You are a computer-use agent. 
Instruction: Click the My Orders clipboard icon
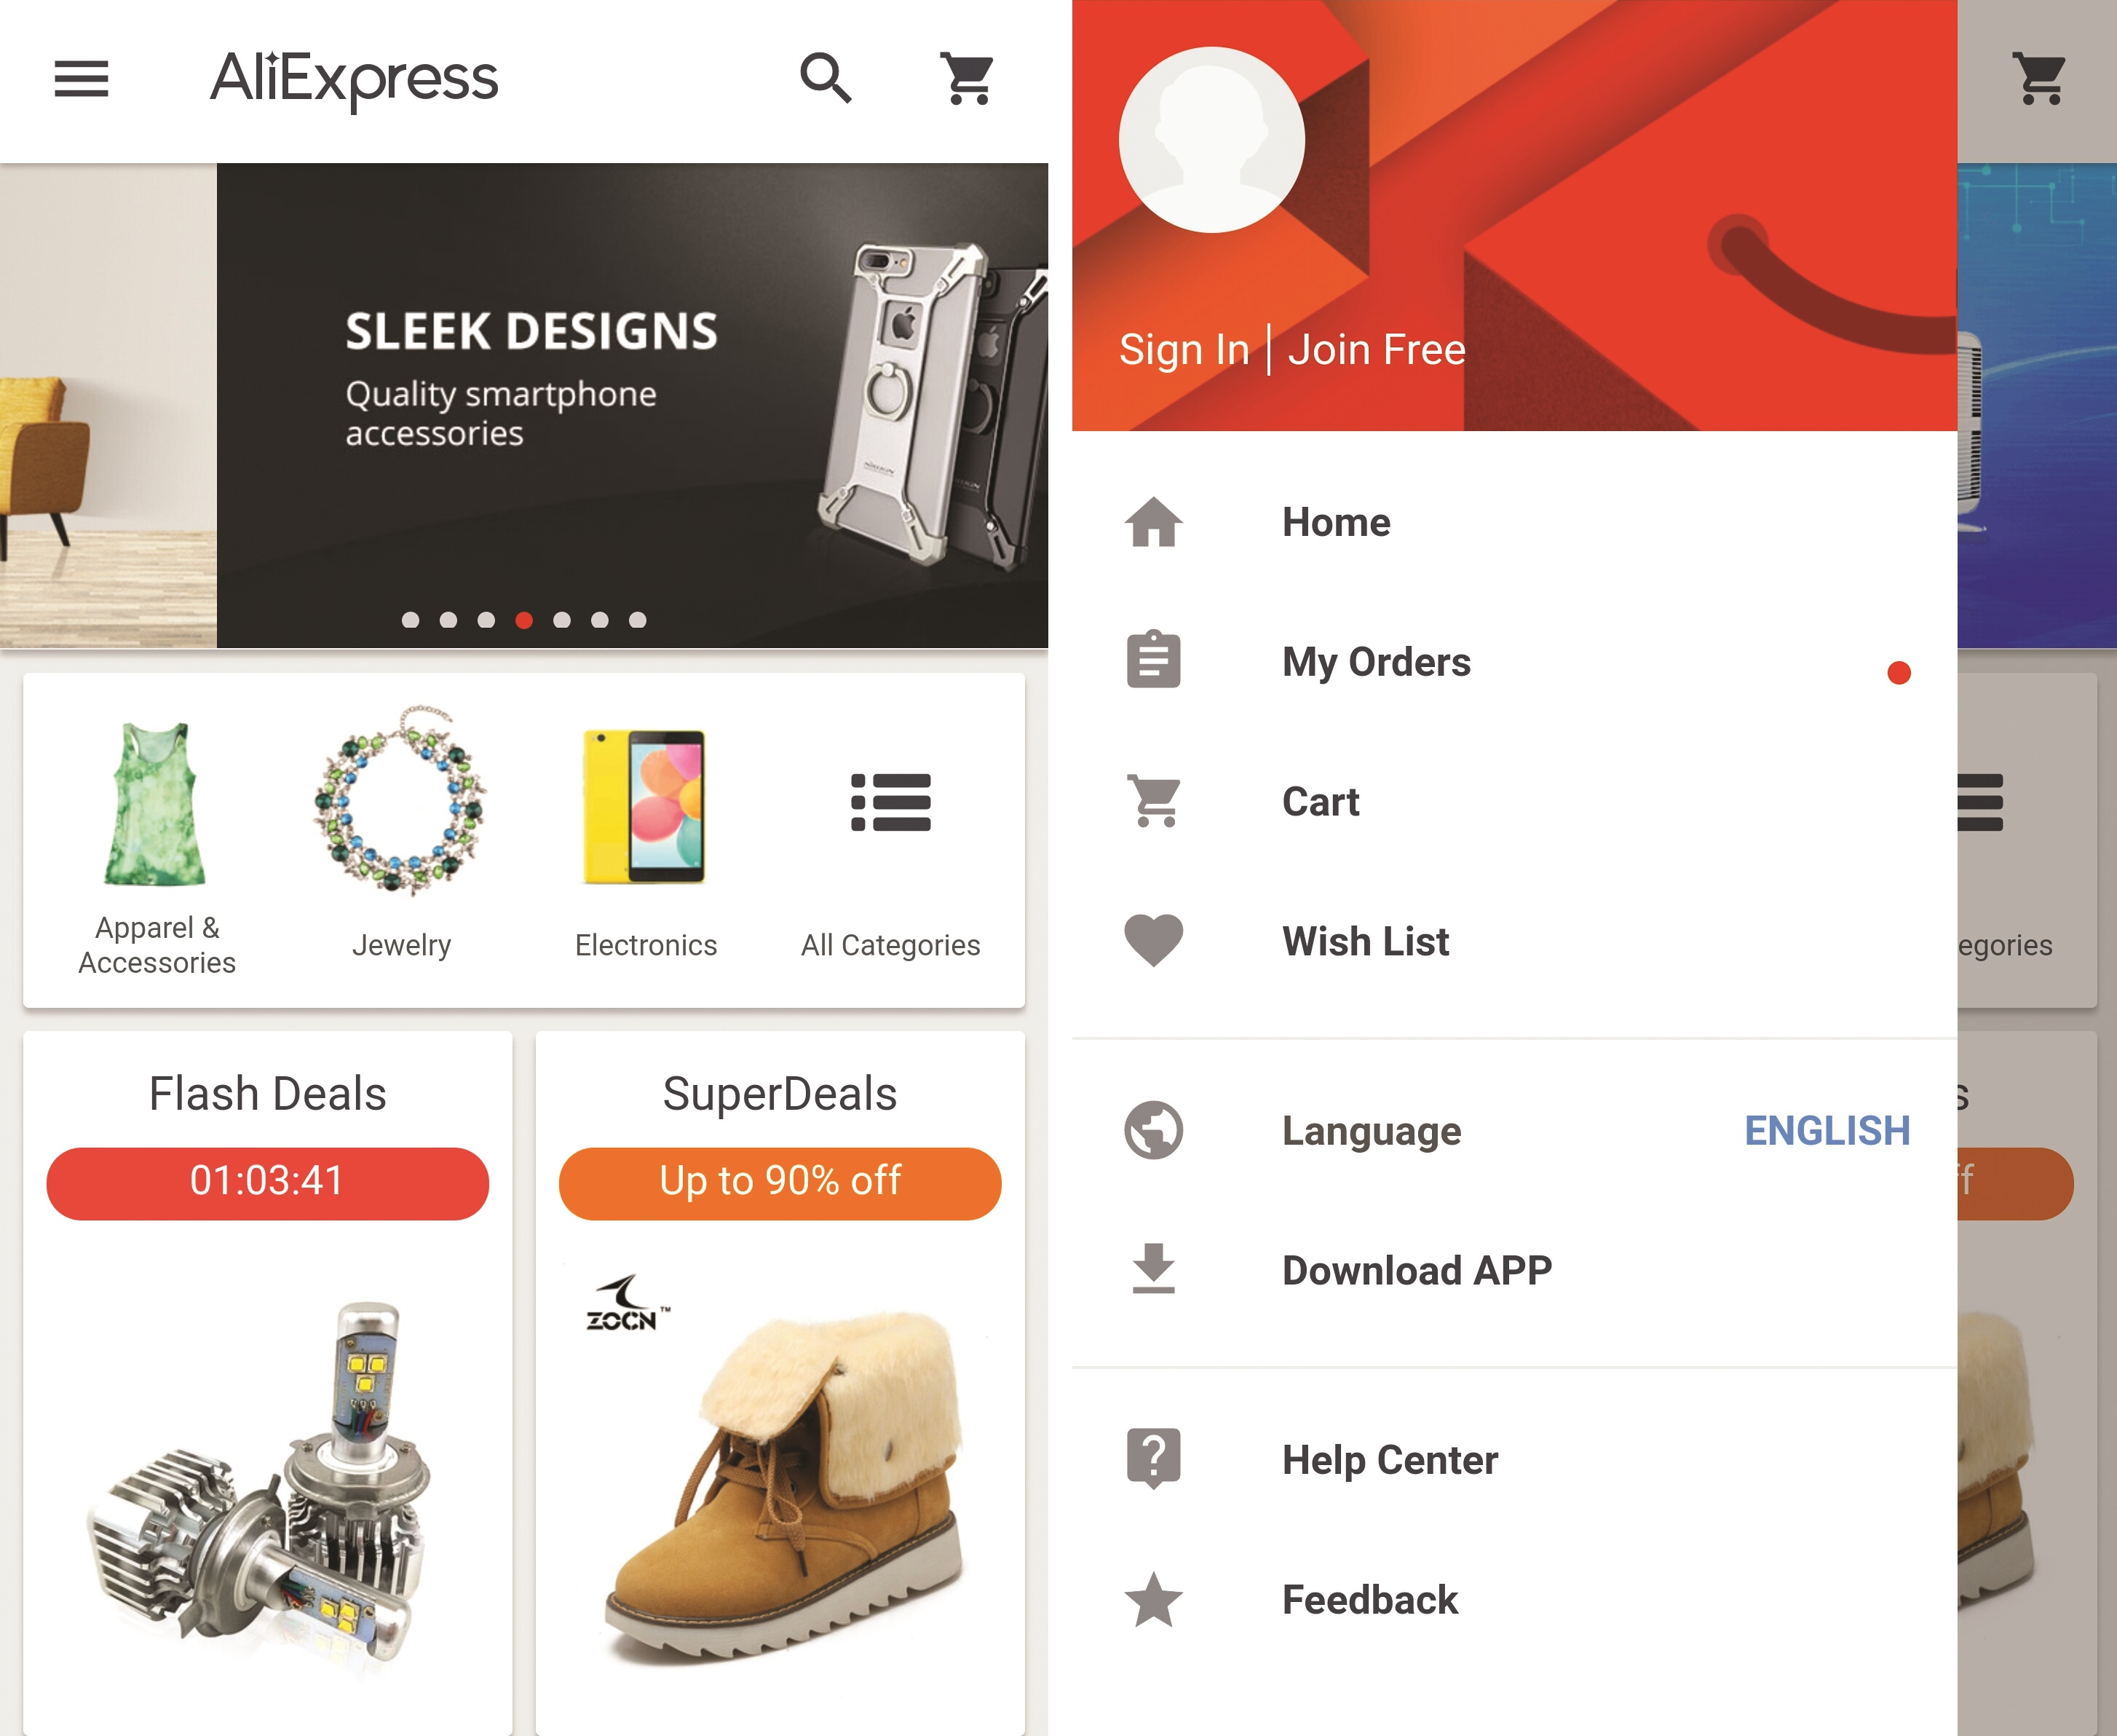[1153, 660]
